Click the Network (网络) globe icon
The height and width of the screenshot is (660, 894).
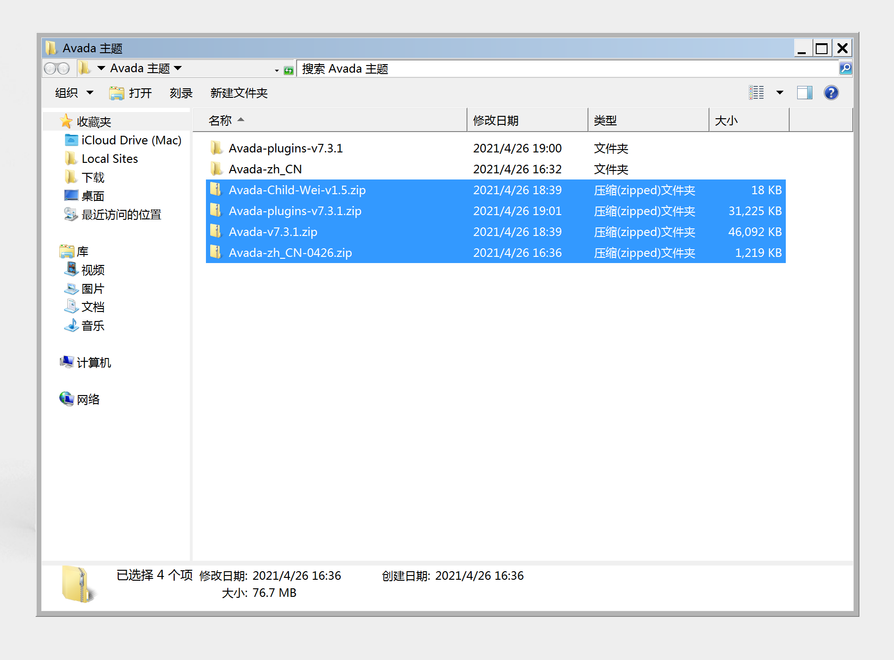coord(67,399)
